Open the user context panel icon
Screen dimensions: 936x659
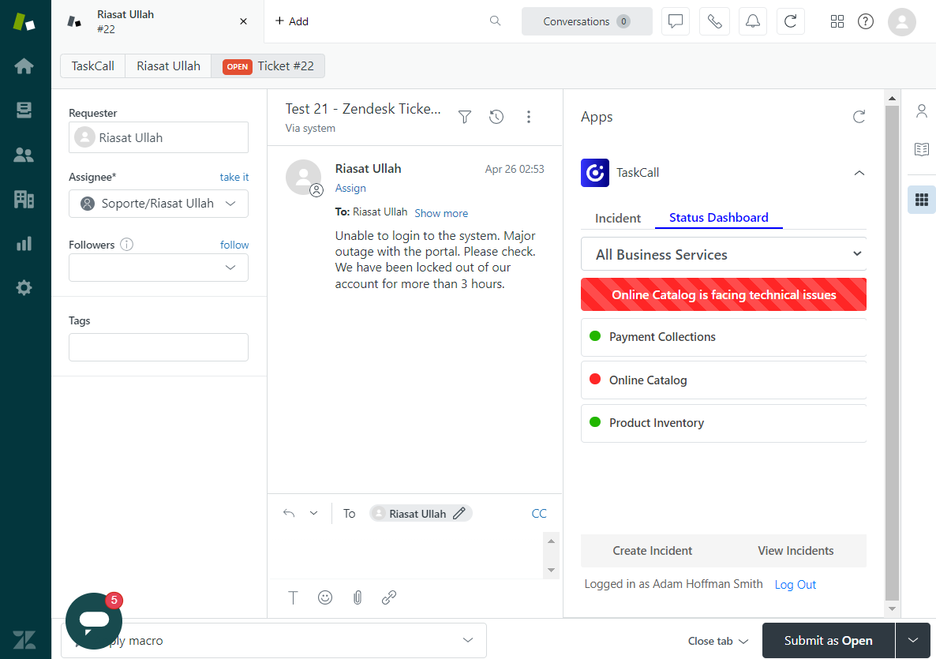pyautogui.click(x=922, y=111)
